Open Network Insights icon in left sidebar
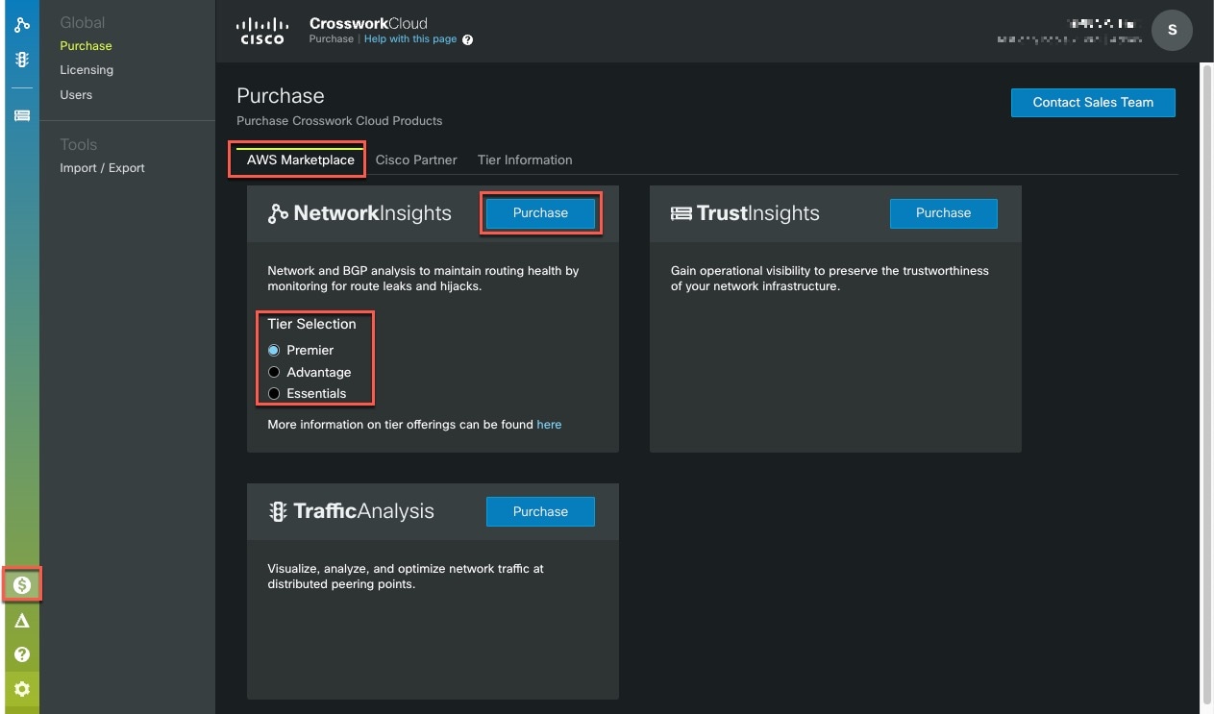This screenshot has width=1214, height=714. [21, 25]
